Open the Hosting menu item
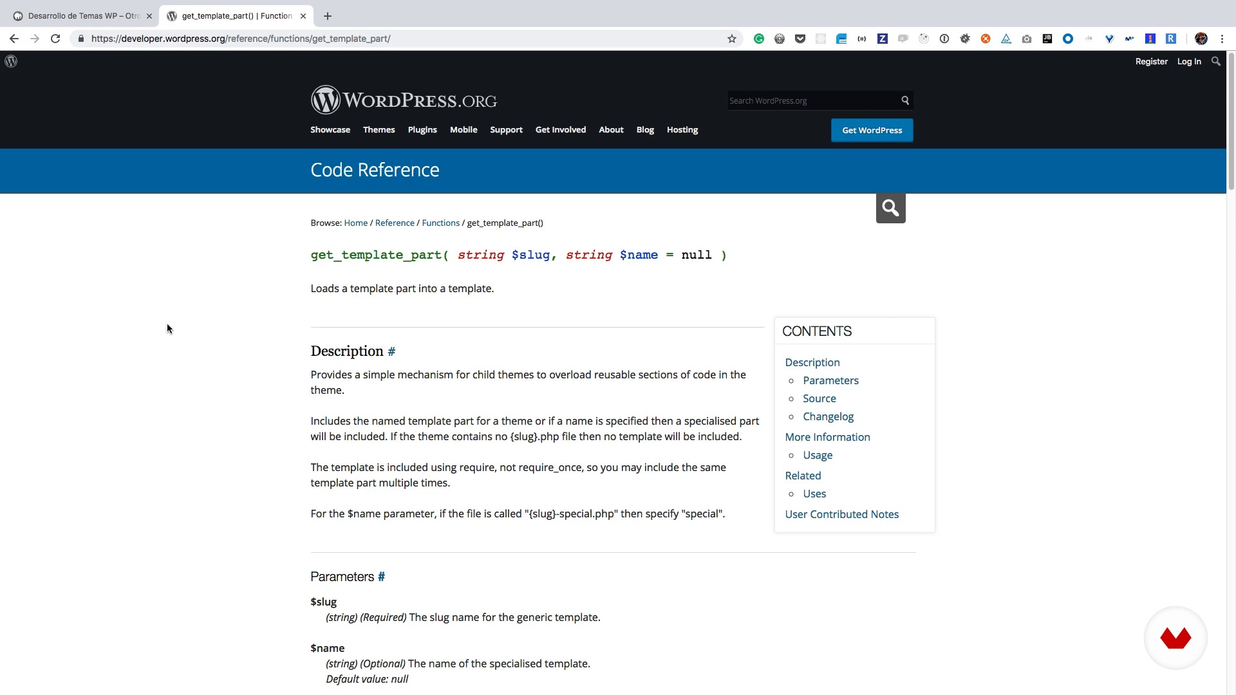Screen dimensions: 1236x695 point(682,130)
